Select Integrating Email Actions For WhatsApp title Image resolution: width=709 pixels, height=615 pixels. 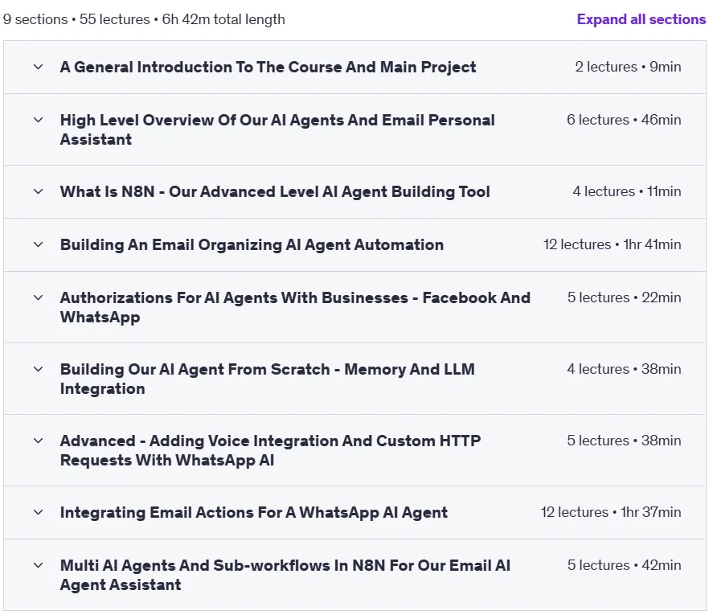pyautogui.click(x=254, y=512)
